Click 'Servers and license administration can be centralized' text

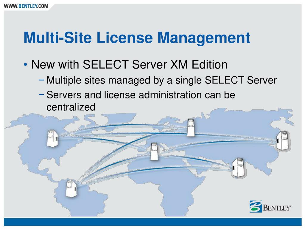coord(141,101)
